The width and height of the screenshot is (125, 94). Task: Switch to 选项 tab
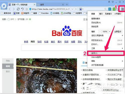click(x=50, y=5)
